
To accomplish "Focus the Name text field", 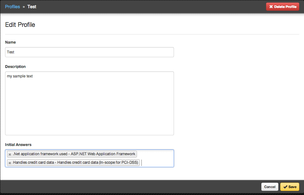I will tap(90, 52).
